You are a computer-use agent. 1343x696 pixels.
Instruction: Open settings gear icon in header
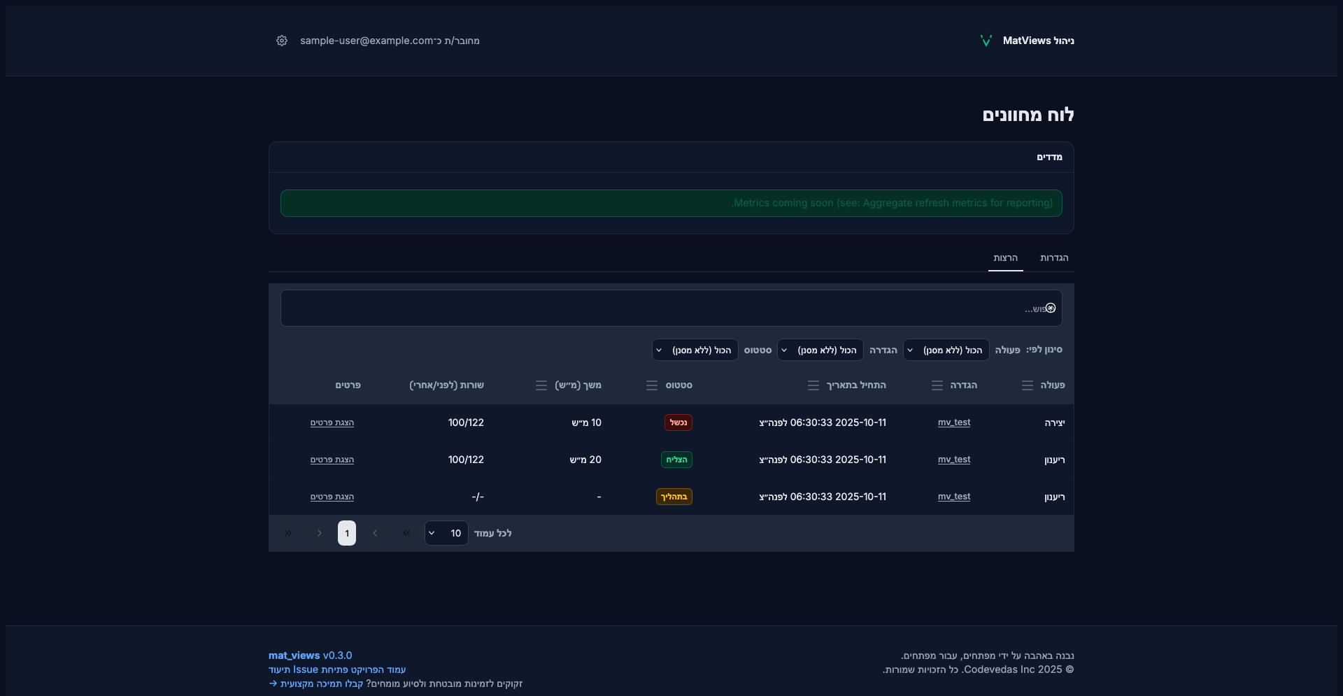282,41
